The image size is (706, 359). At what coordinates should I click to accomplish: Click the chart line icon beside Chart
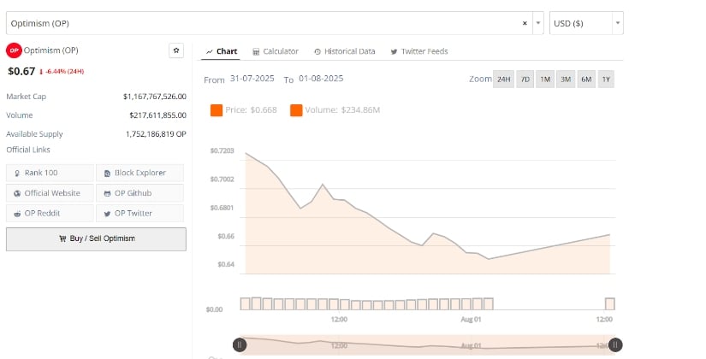click(210, 52)
